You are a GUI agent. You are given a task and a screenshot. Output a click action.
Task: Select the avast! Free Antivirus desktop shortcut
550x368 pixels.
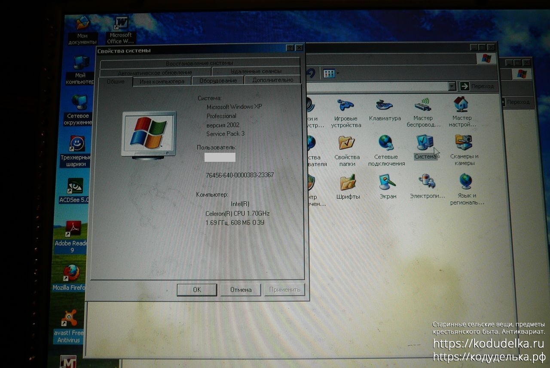coord(69,319)
